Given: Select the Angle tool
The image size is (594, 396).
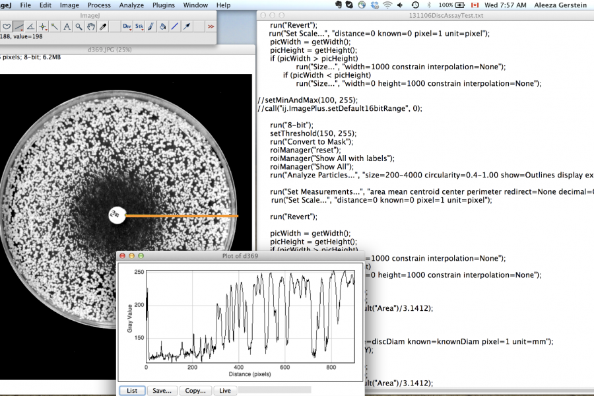Looking at the screenshot, I should [x=30, y=26].
